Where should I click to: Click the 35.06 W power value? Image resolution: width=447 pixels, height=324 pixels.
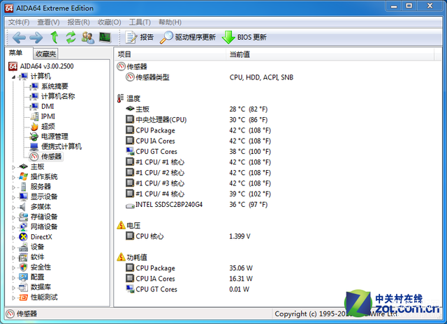coord(241,268)
